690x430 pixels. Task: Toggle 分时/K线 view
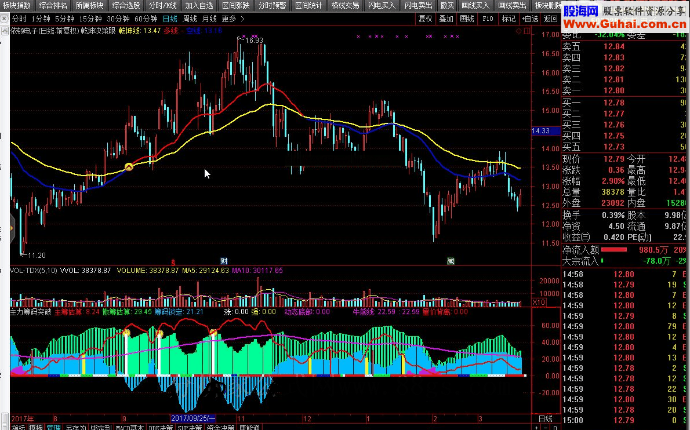pyautogui.click(x=163, y=5)
